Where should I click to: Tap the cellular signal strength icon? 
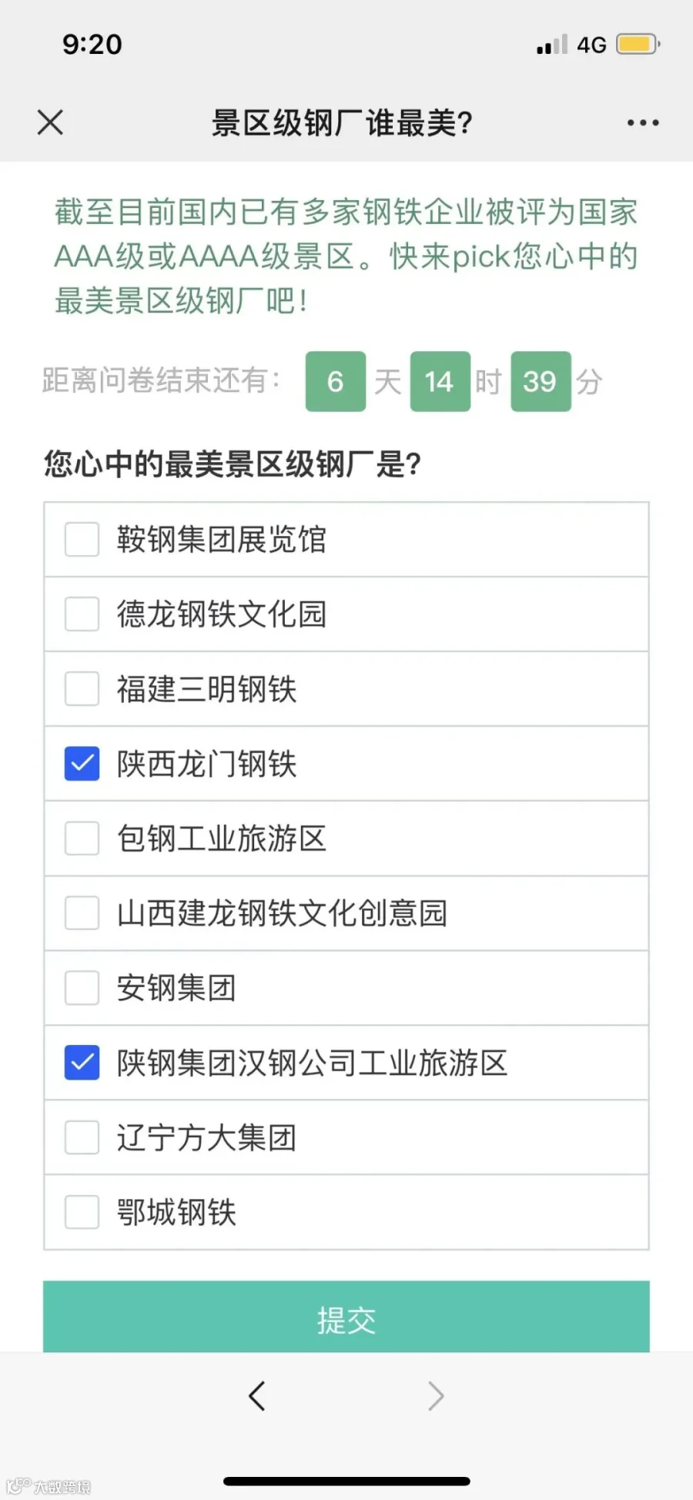click(x=552, y=44)
